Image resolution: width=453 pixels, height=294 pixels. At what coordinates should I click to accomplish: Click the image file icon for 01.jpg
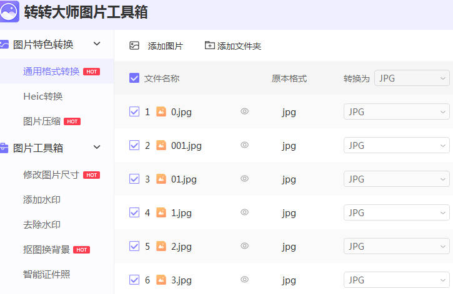[x=161, y=179]
